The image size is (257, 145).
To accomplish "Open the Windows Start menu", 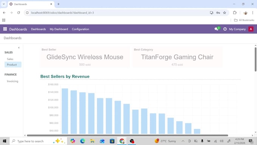I will (5, 141).
